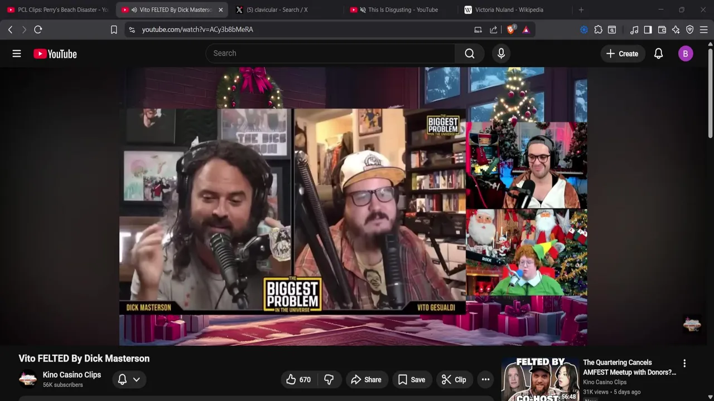Click the browser forward arrow
Viewport: 714px width, 401px height.
click(24, 30)
